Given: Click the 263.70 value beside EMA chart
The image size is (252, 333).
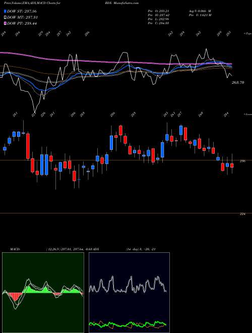Looking at the screenshot, I should 237,83.
